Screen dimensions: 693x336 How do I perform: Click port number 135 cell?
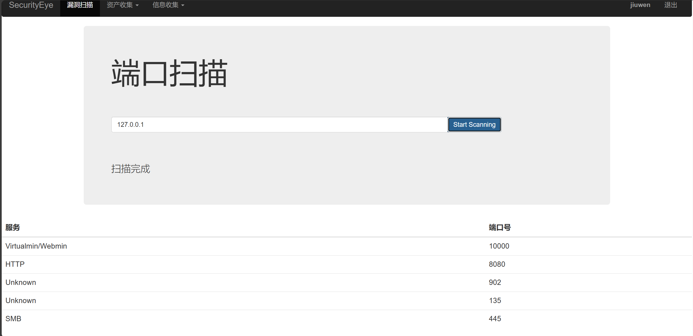pyautogui.click(x=495, y=301)
